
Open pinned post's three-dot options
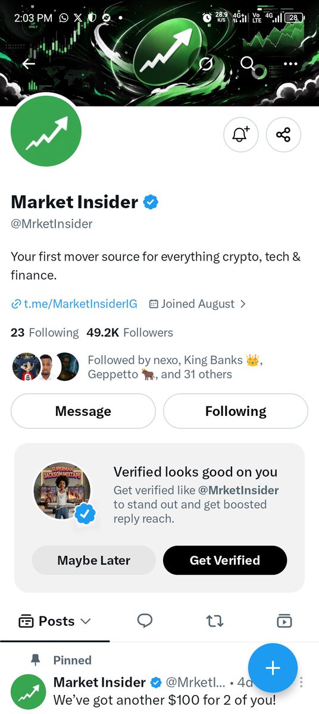tap(302, 682)
